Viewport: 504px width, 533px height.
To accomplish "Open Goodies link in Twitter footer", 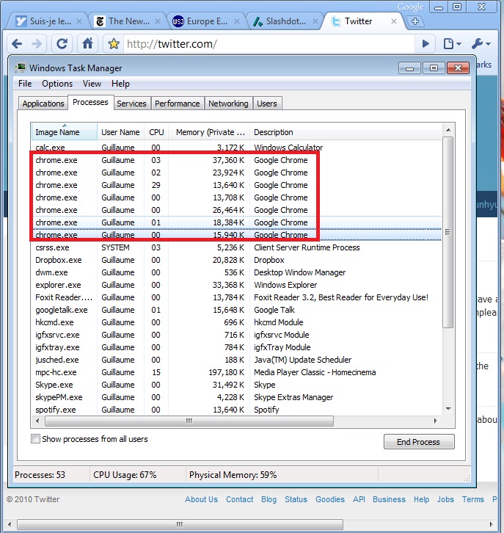I will pyautogui.click(x=330, y=499).
